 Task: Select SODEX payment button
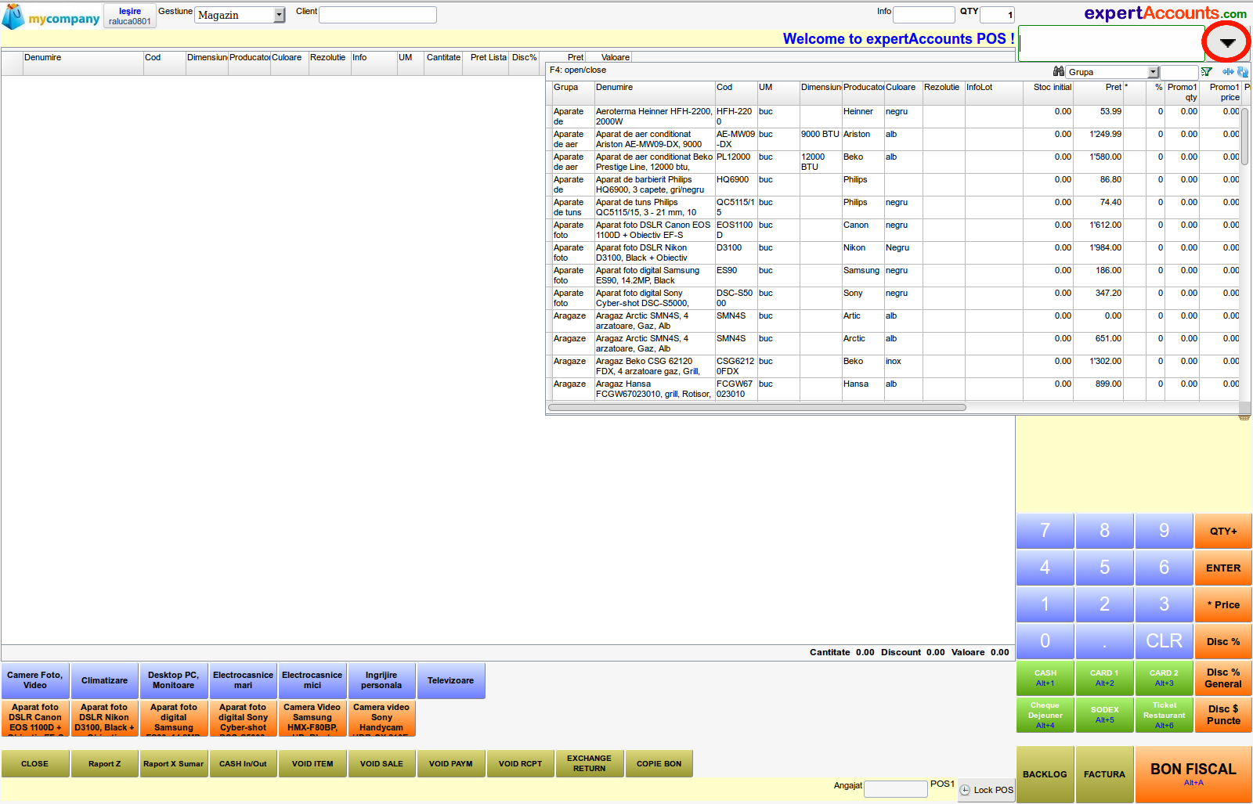(1104, 716)
